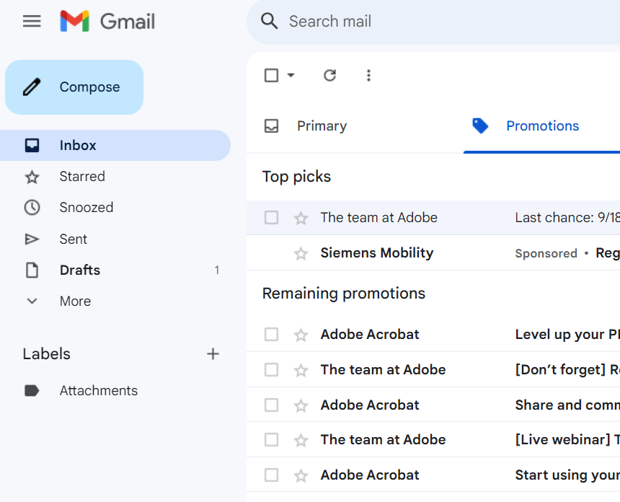Switch to the Primary tab

click(355, 126)
